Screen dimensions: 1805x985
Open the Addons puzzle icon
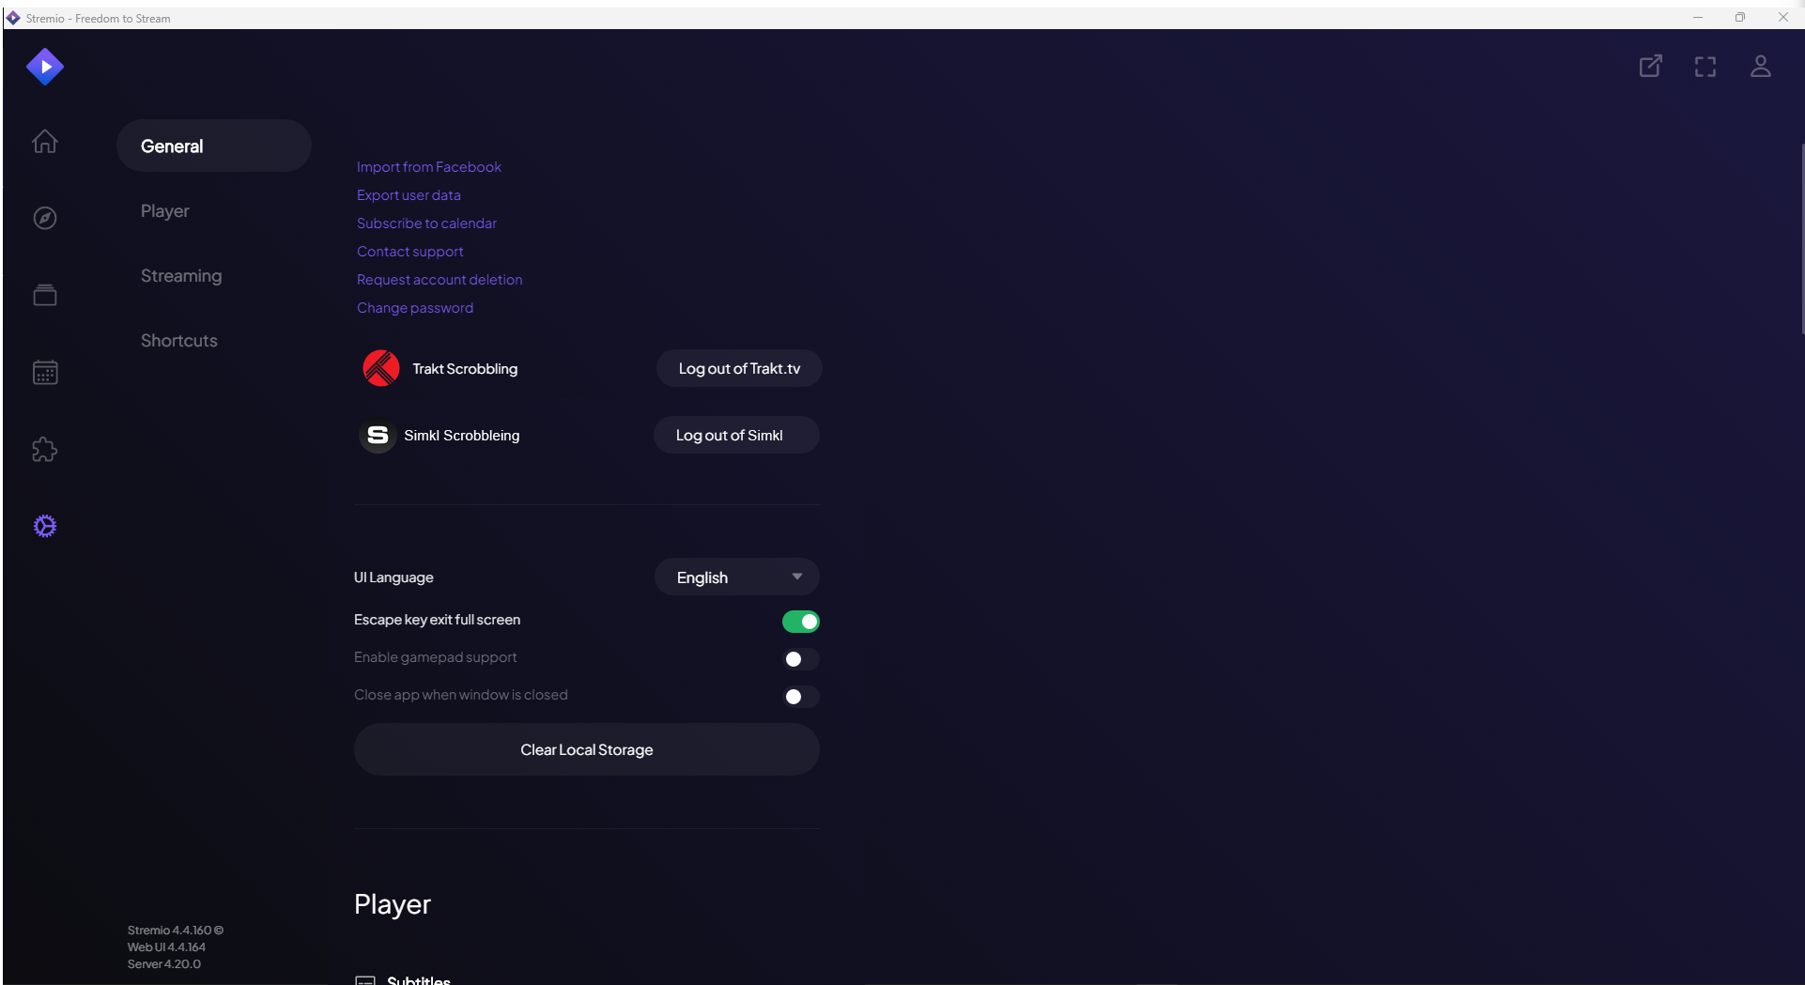(x=44, y=450)
